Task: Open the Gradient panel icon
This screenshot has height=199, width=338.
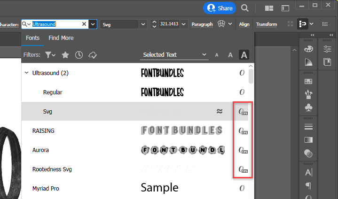Action: pos(308,140)
